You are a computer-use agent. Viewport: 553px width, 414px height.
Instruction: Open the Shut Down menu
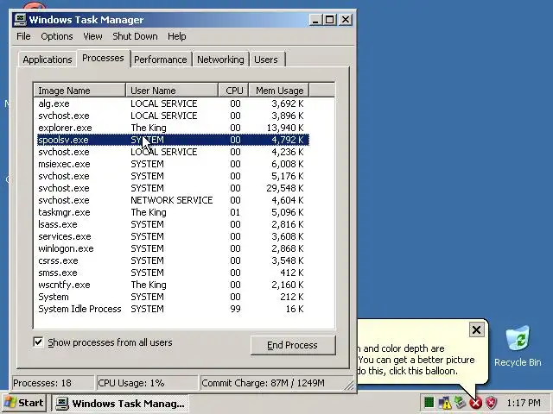[x=135, y=36]
